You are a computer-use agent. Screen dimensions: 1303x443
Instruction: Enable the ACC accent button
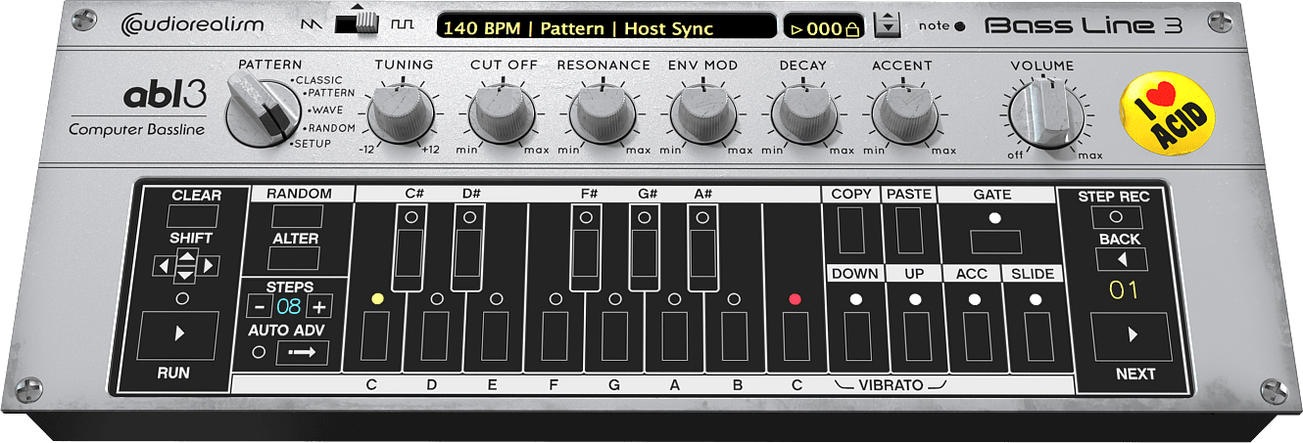[974, 335]
